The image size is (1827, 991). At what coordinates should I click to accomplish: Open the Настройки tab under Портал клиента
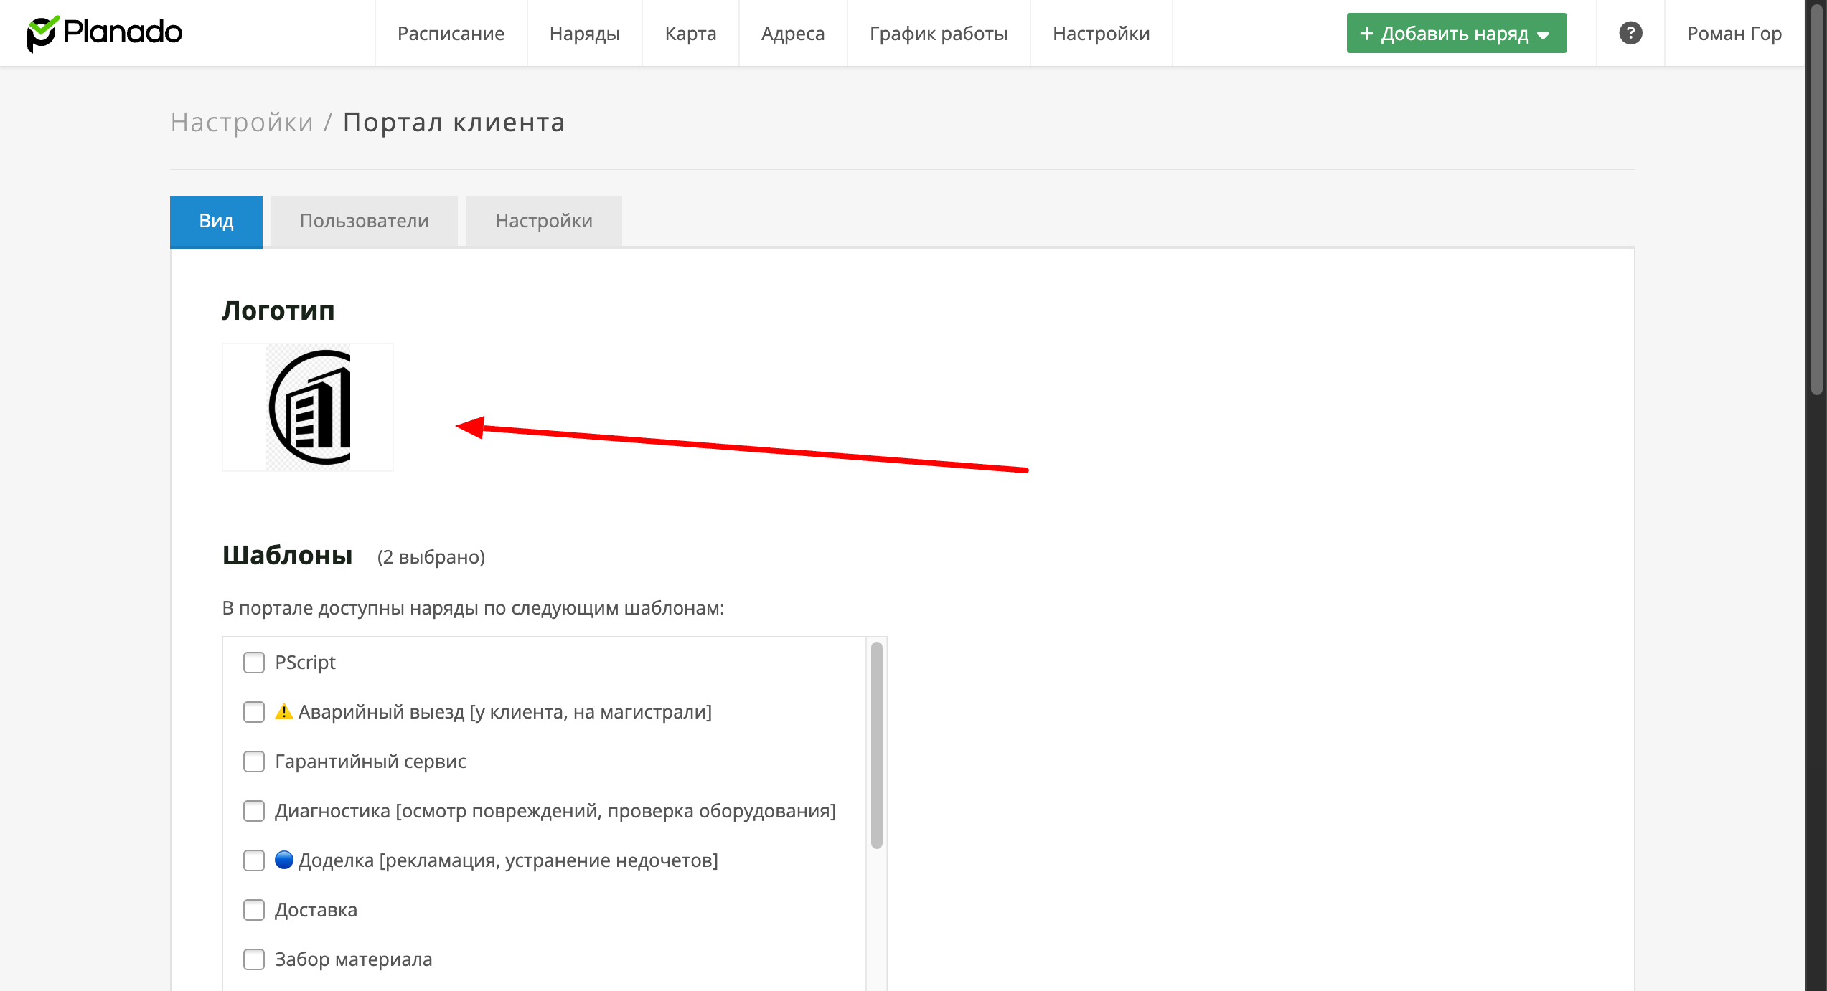point(543,221)
